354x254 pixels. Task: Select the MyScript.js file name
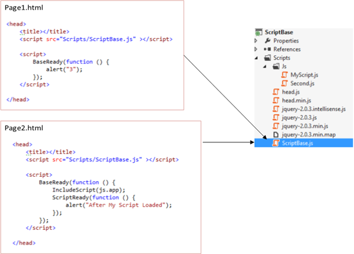pyautogui.click(x=304, y=75)
